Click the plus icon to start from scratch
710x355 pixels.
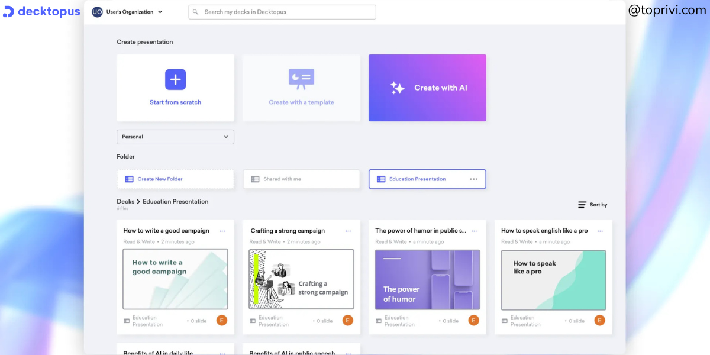click(175, 79)
